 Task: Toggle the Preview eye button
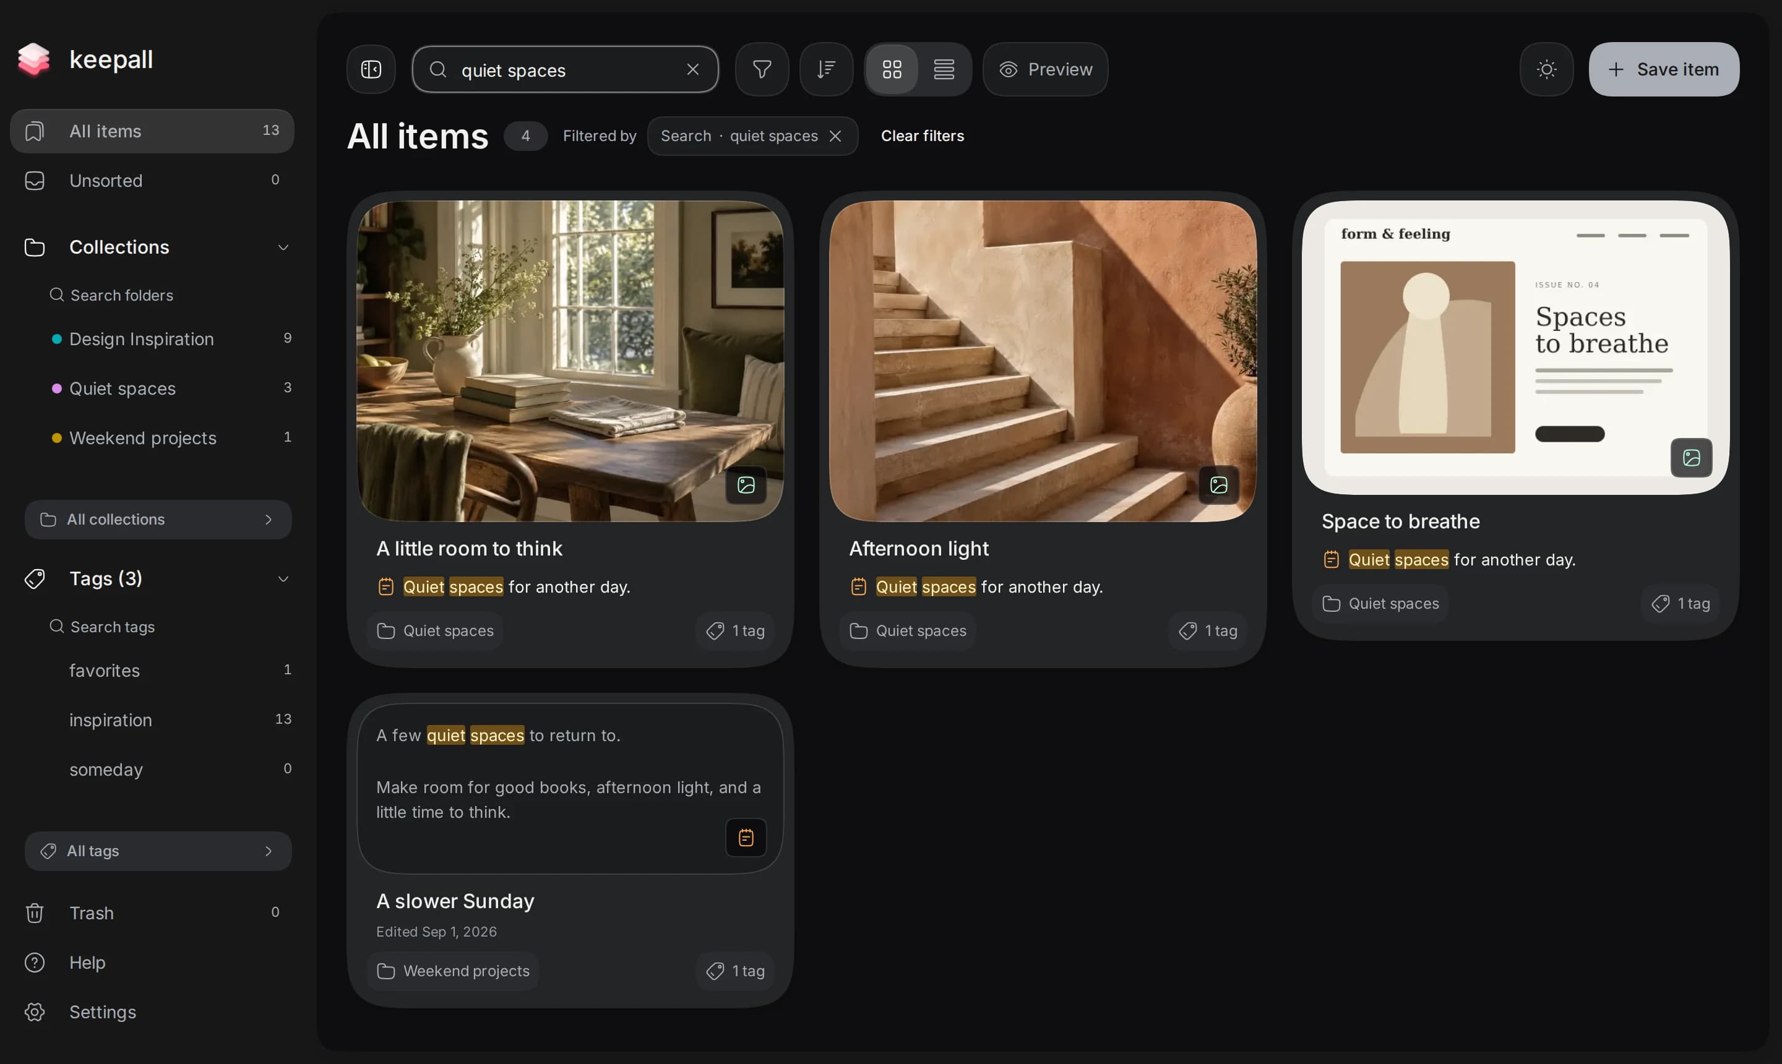click(x=1045, y=69)
